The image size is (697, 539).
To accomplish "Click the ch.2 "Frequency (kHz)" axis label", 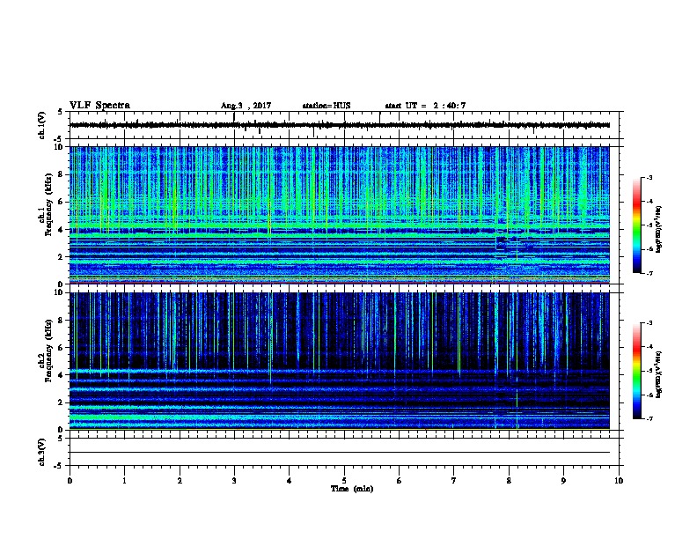I will [x=48, y=351].
